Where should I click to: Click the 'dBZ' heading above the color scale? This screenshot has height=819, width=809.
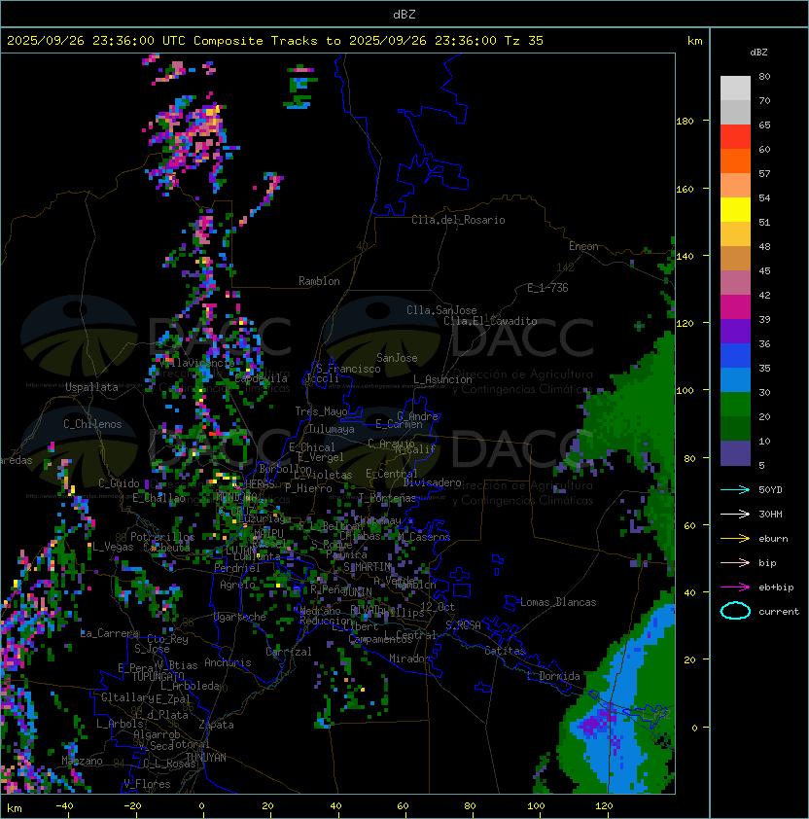[x=758, y=53]
